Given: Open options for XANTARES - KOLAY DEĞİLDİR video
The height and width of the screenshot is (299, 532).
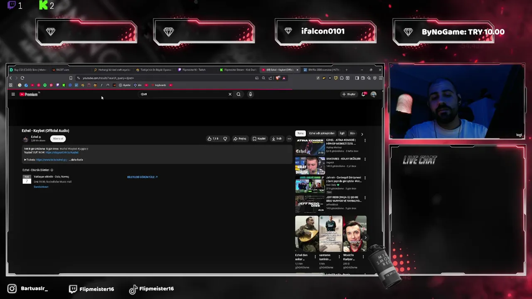Looking at the screenshot, I should 365,159.
